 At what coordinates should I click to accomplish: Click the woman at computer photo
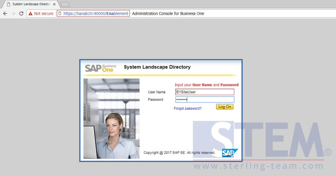tap(112, 118)
